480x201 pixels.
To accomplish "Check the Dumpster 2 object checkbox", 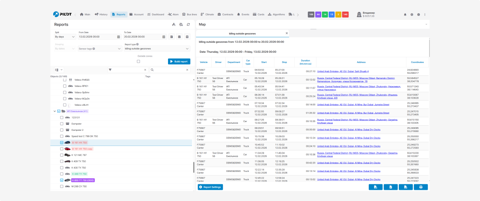I will point(62,130).
